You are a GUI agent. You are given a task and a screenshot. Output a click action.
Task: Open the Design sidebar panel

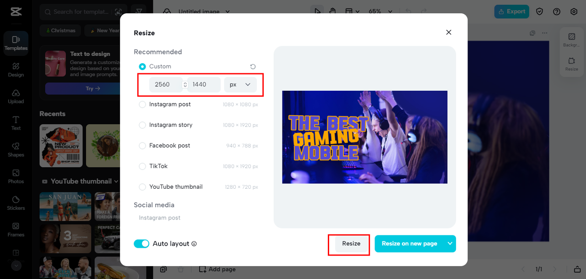click(16, 70)
